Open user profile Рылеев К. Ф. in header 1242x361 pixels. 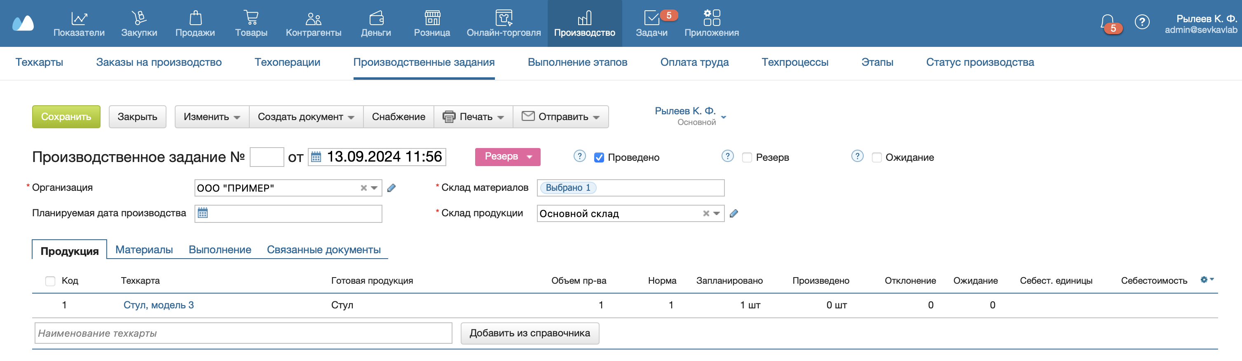(x=1200, y=23)
